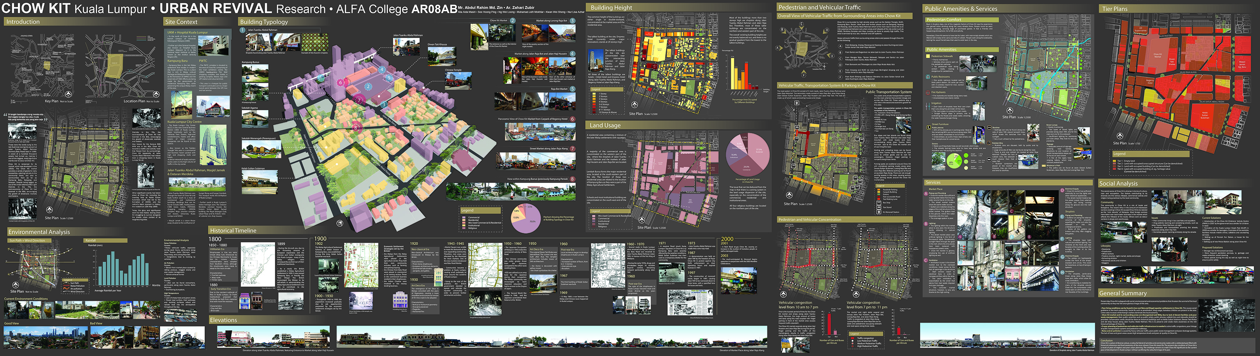
Task: Click the 1900 marker on the Historical Timeline
Action: point(320,239)
